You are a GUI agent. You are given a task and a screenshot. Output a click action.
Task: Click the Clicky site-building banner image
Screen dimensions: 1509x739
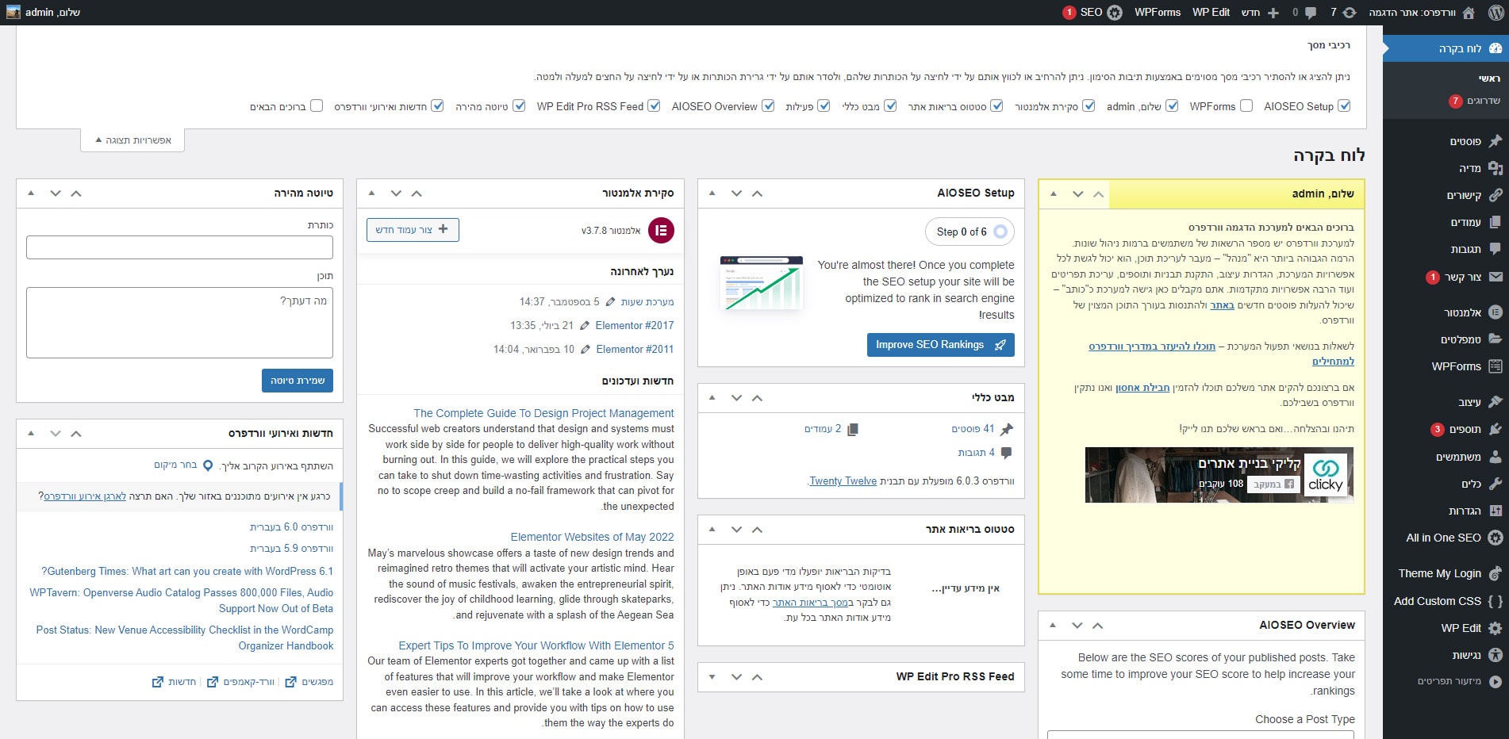coord(1219,475)
